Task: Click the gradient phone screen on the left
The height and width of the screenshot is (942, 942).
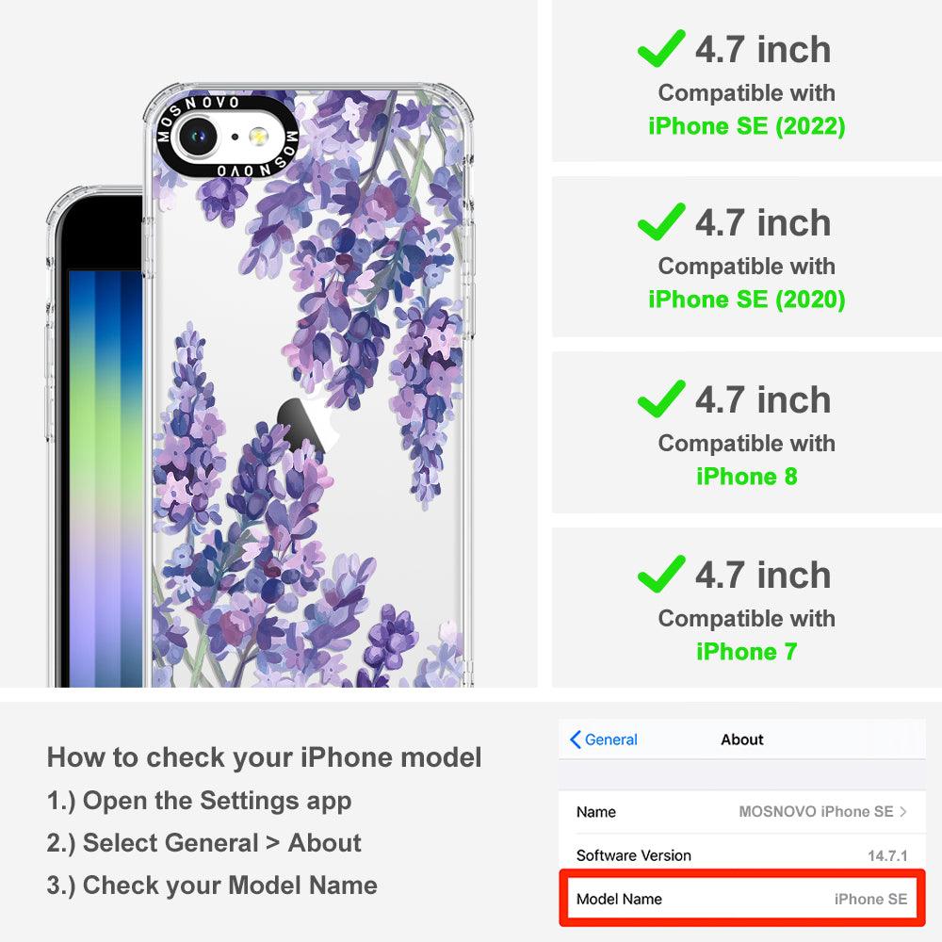Action: (x=106, y=478)
